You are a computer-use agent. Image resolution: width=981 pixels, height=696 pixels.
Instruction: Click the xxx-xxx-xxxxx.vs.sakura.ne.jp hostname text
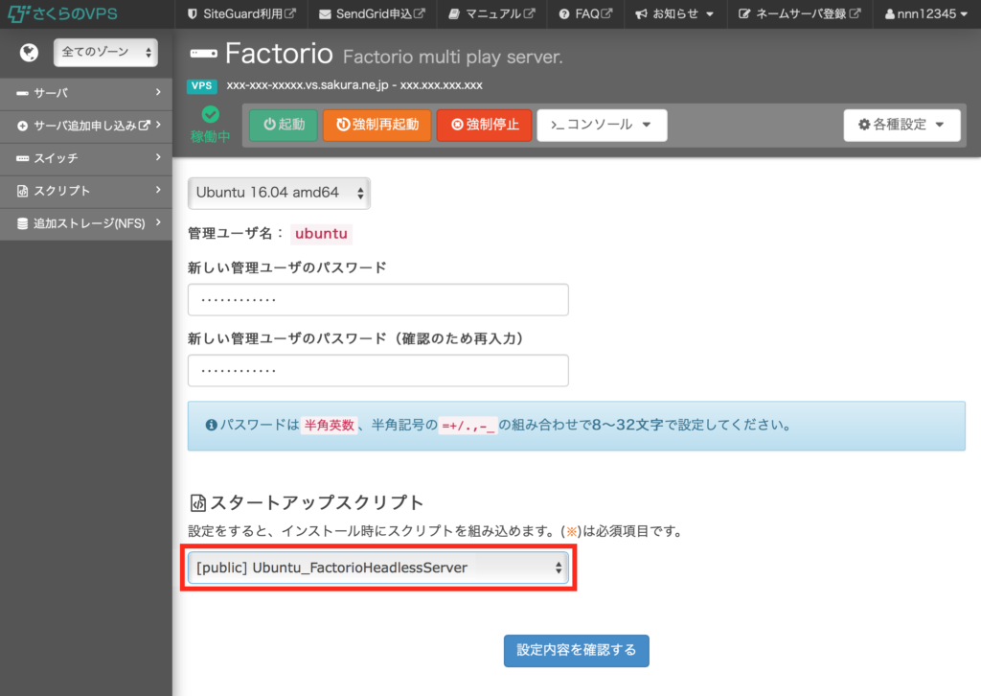[x=308, y=85]
